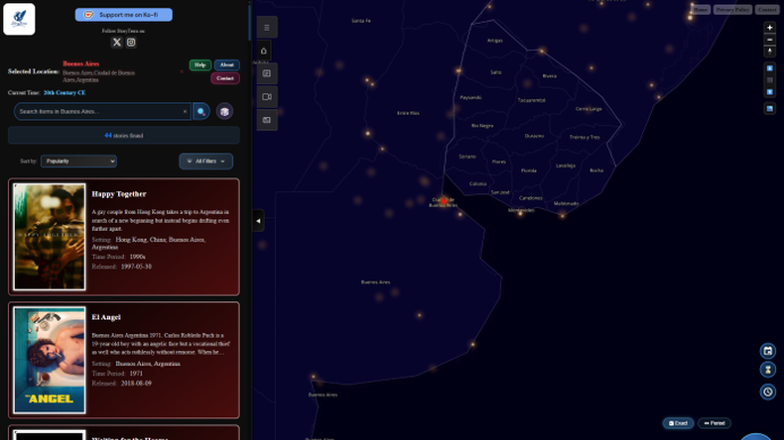784x440 pixels.
Task: Reset map bearing with compass button
Action: [769, 52]
